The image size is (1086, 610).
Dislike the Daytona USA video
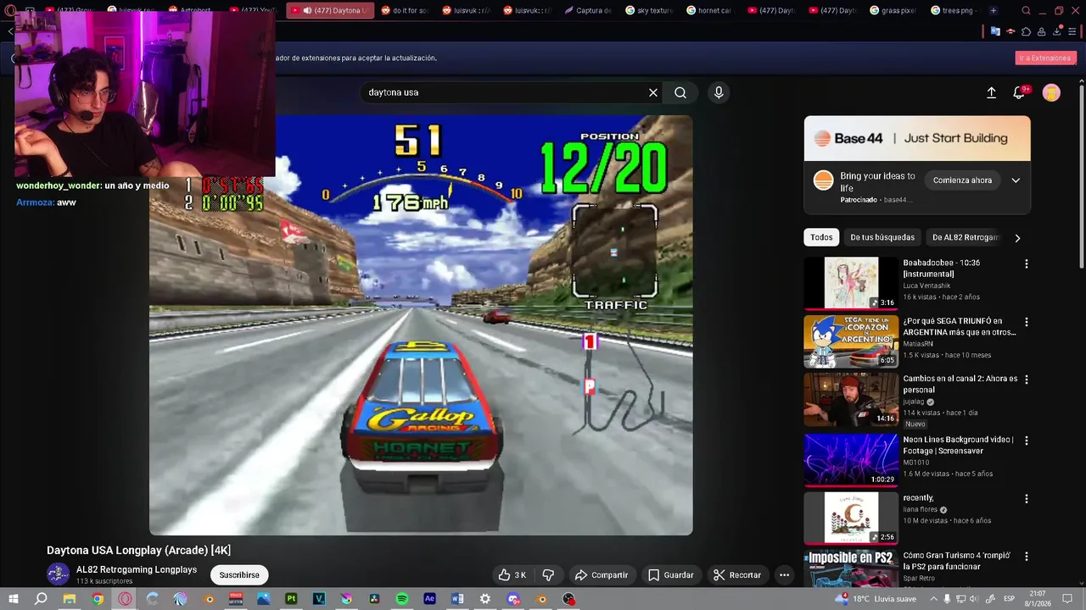(548, 575)
